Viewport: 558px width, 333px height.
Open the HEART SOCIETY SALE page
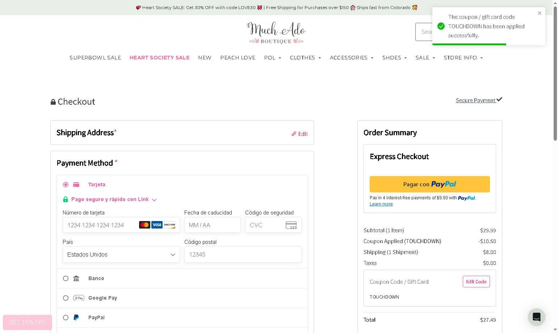tap(160, 58)
